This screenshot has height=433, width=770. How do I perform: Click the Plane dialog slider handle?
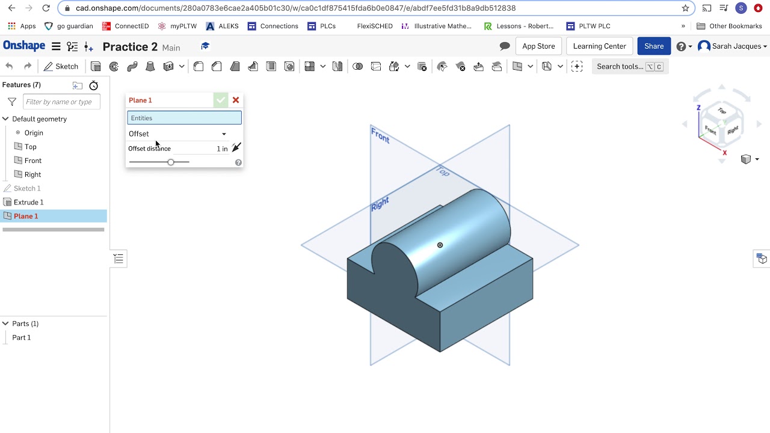pos(171,162)
